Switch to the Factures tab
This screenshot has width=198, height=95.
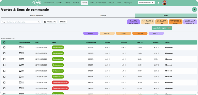103,16
